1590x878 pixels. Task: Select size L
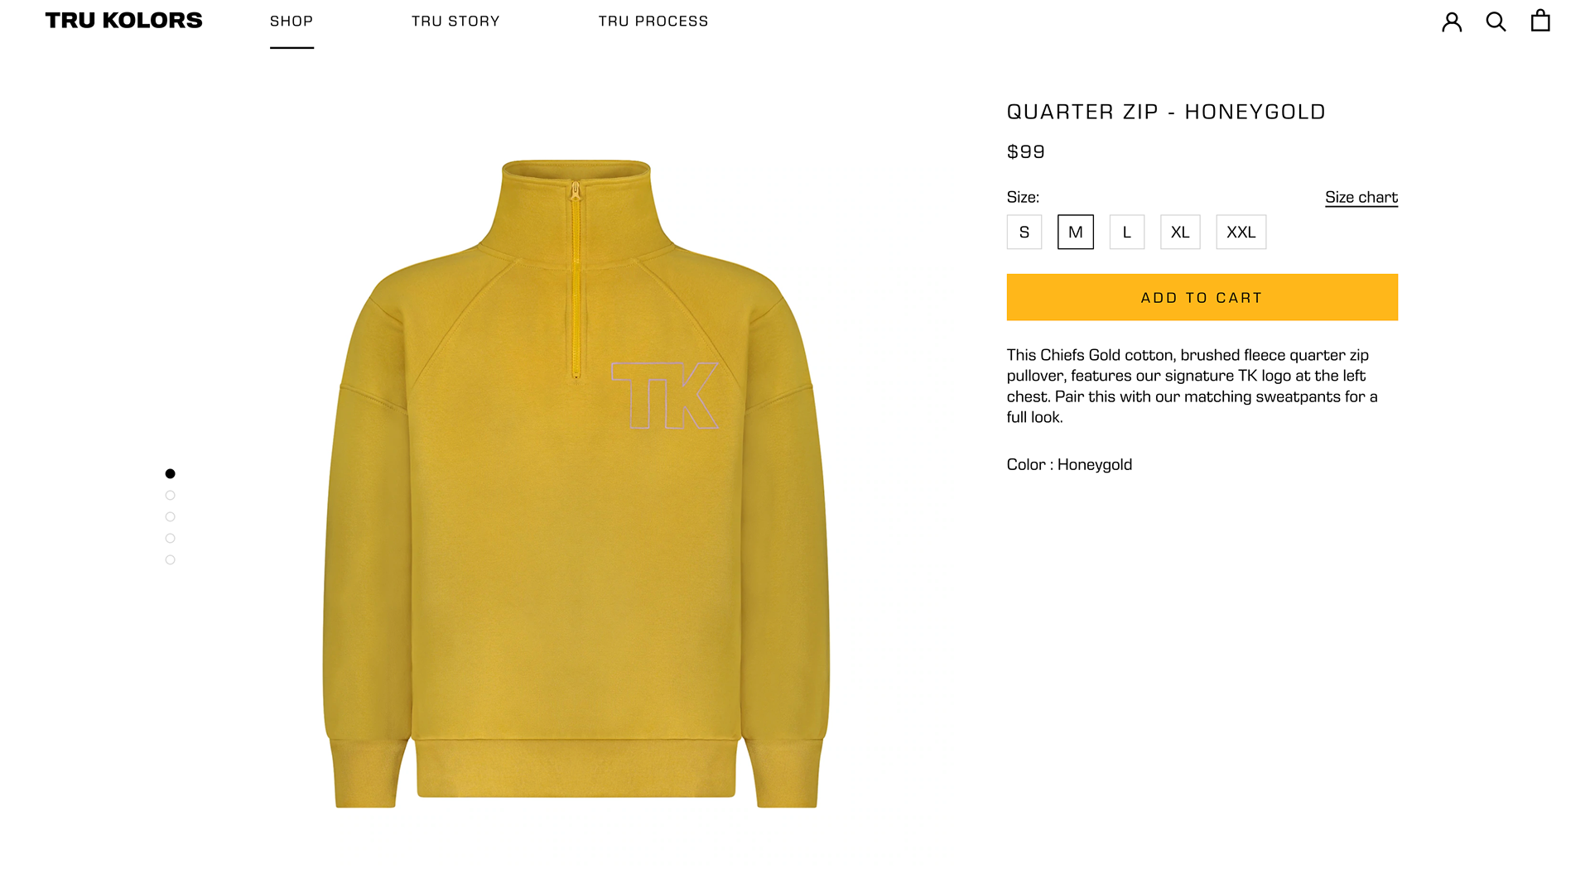pos(1127,233)
